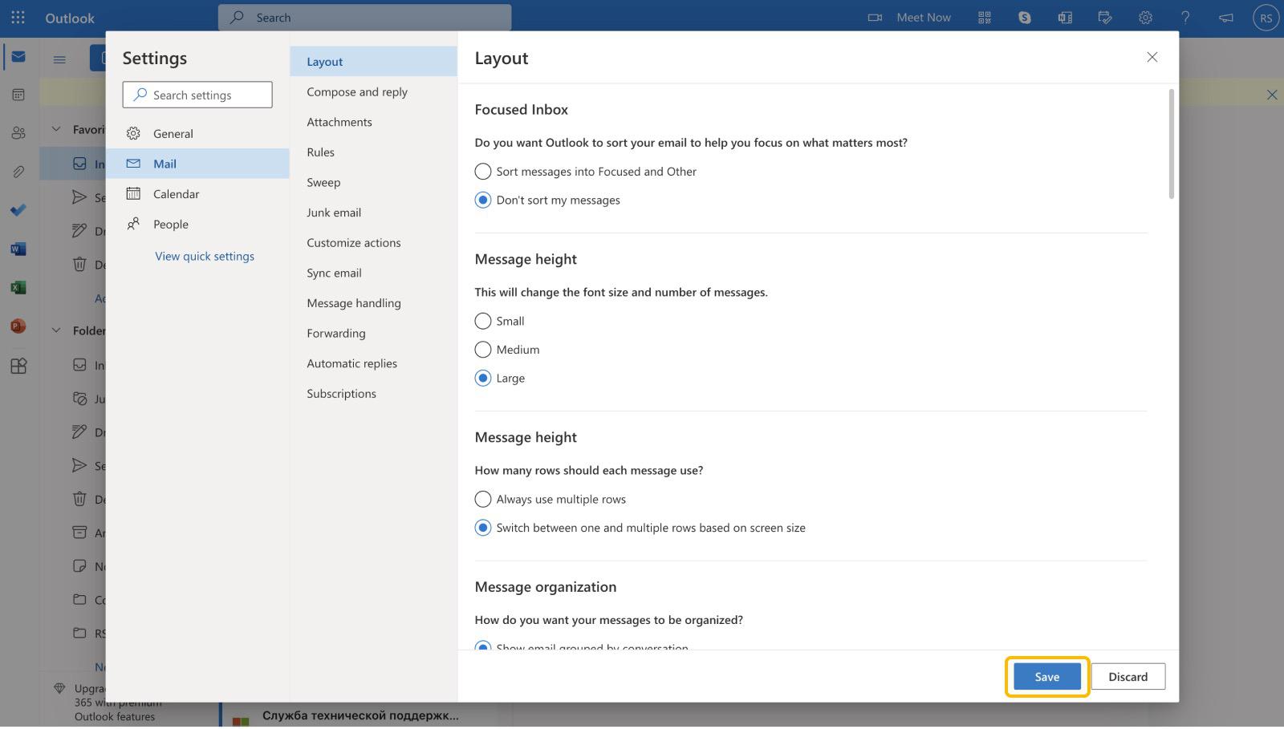1284x729 pixels.
Task: Launch PowerPoint from the left sidebar
Action: pyautogui.click(x=18, y=325)
